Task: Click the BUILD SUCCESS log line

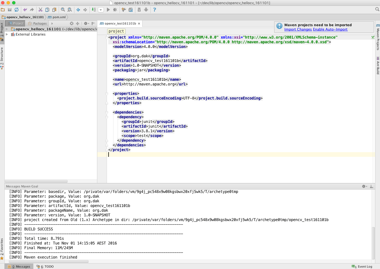Action: point(31,229)
